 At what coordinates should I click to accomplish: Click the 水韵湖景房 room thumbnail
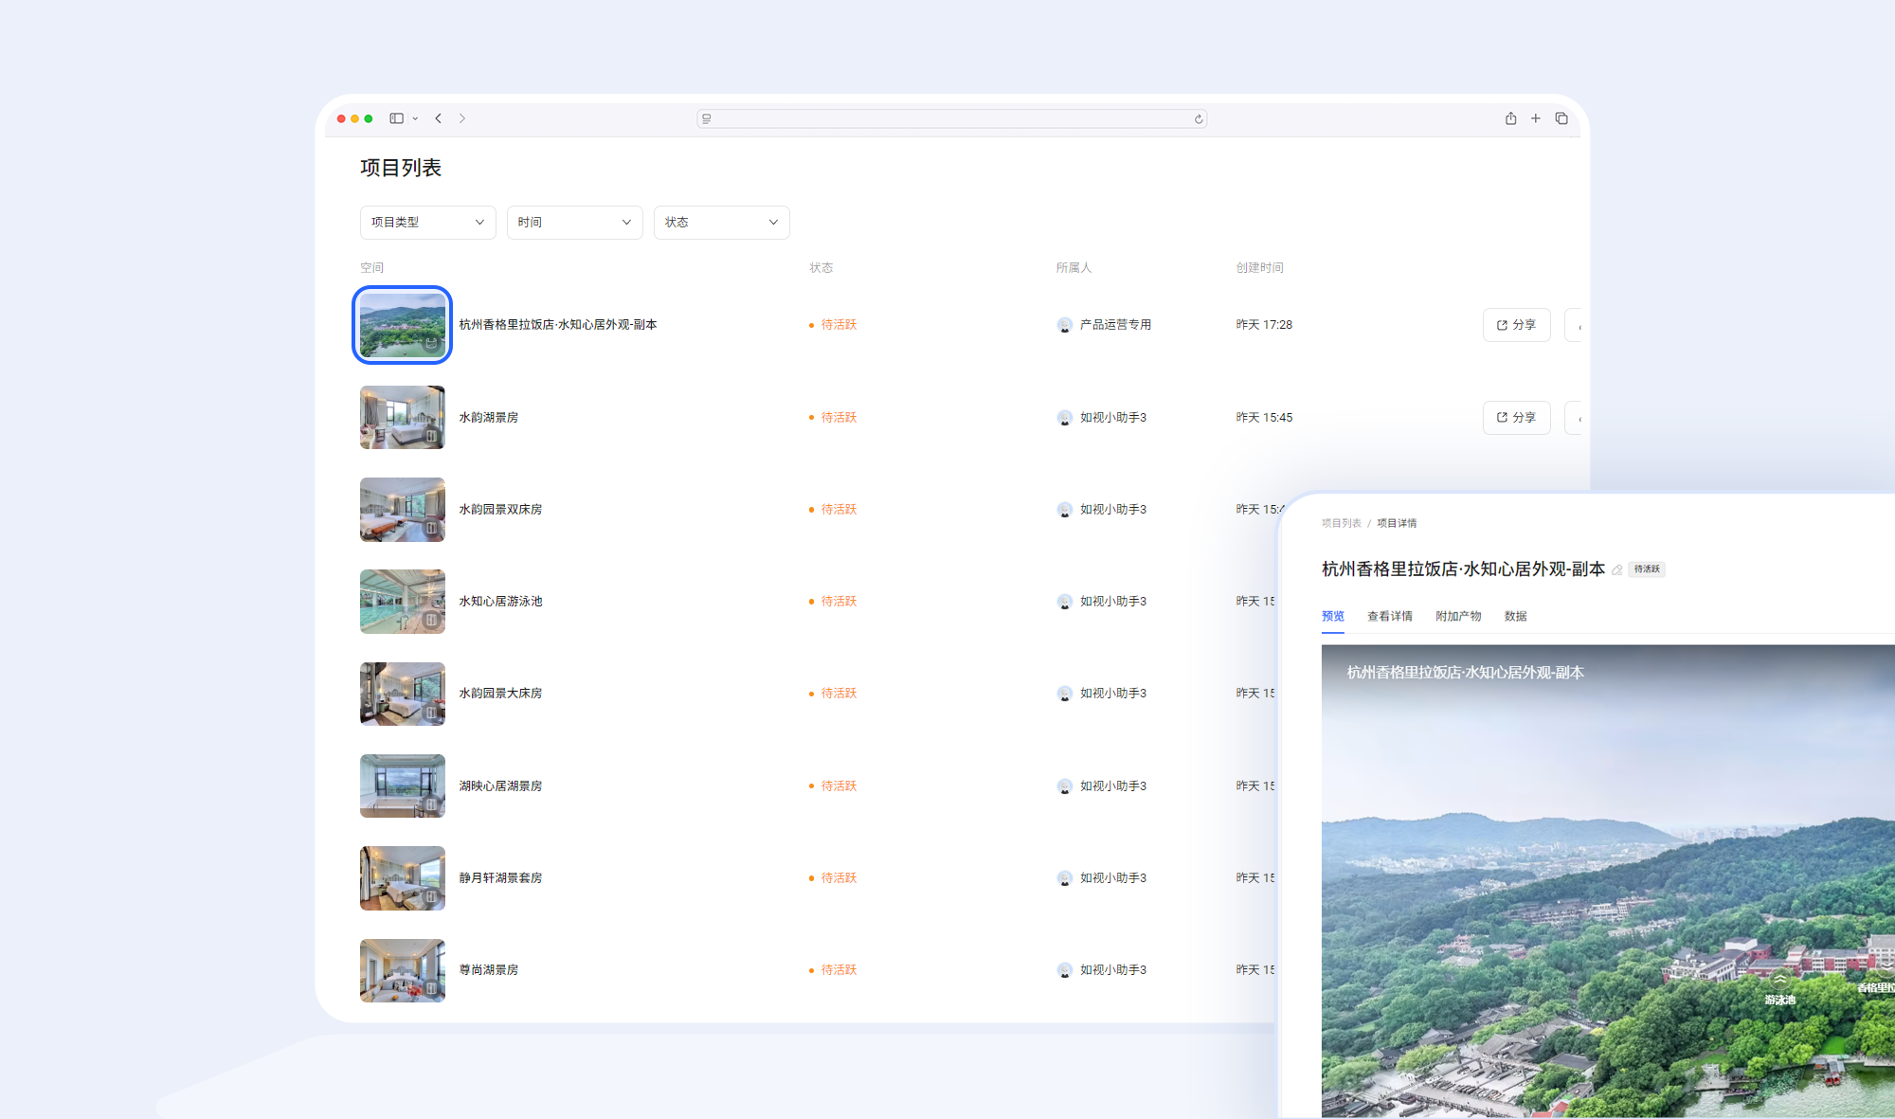coord(402,417)
